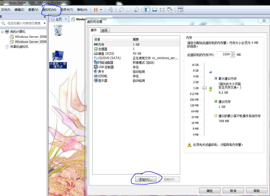Open the 帮助(H) menu
Image resolution: width=270 pixels, height=196 pixels.
point(82,10)
